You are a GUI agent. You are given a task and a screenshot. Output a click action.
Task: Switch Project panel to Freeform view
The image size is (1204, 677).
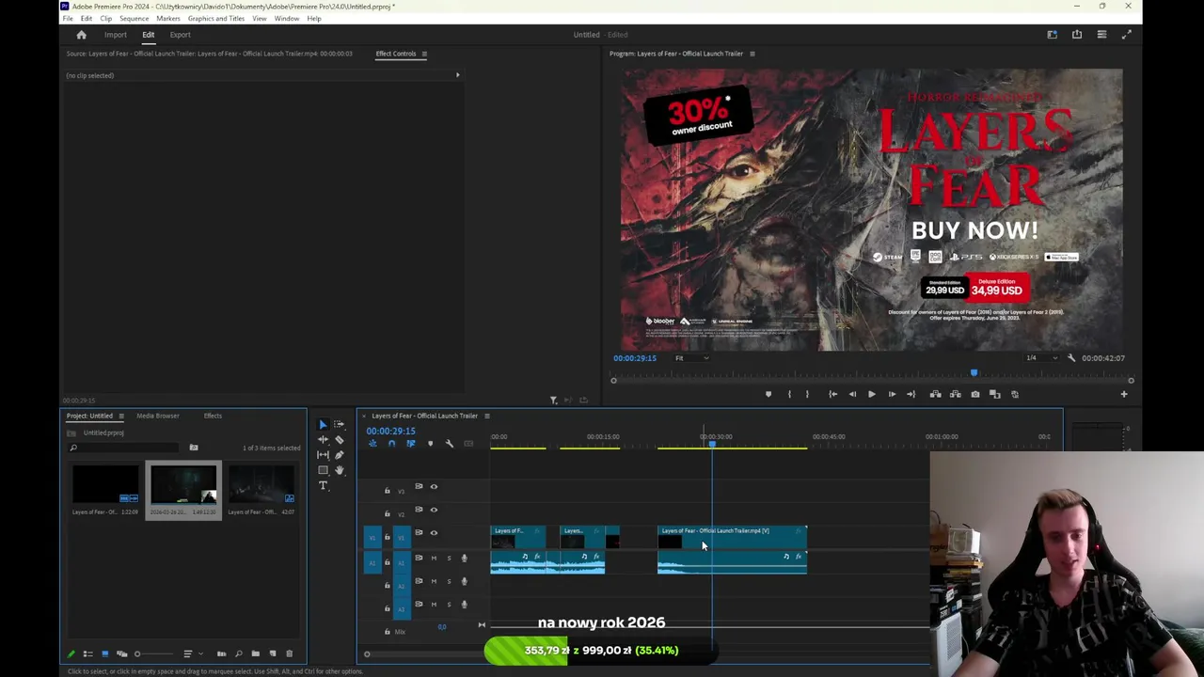122,653
